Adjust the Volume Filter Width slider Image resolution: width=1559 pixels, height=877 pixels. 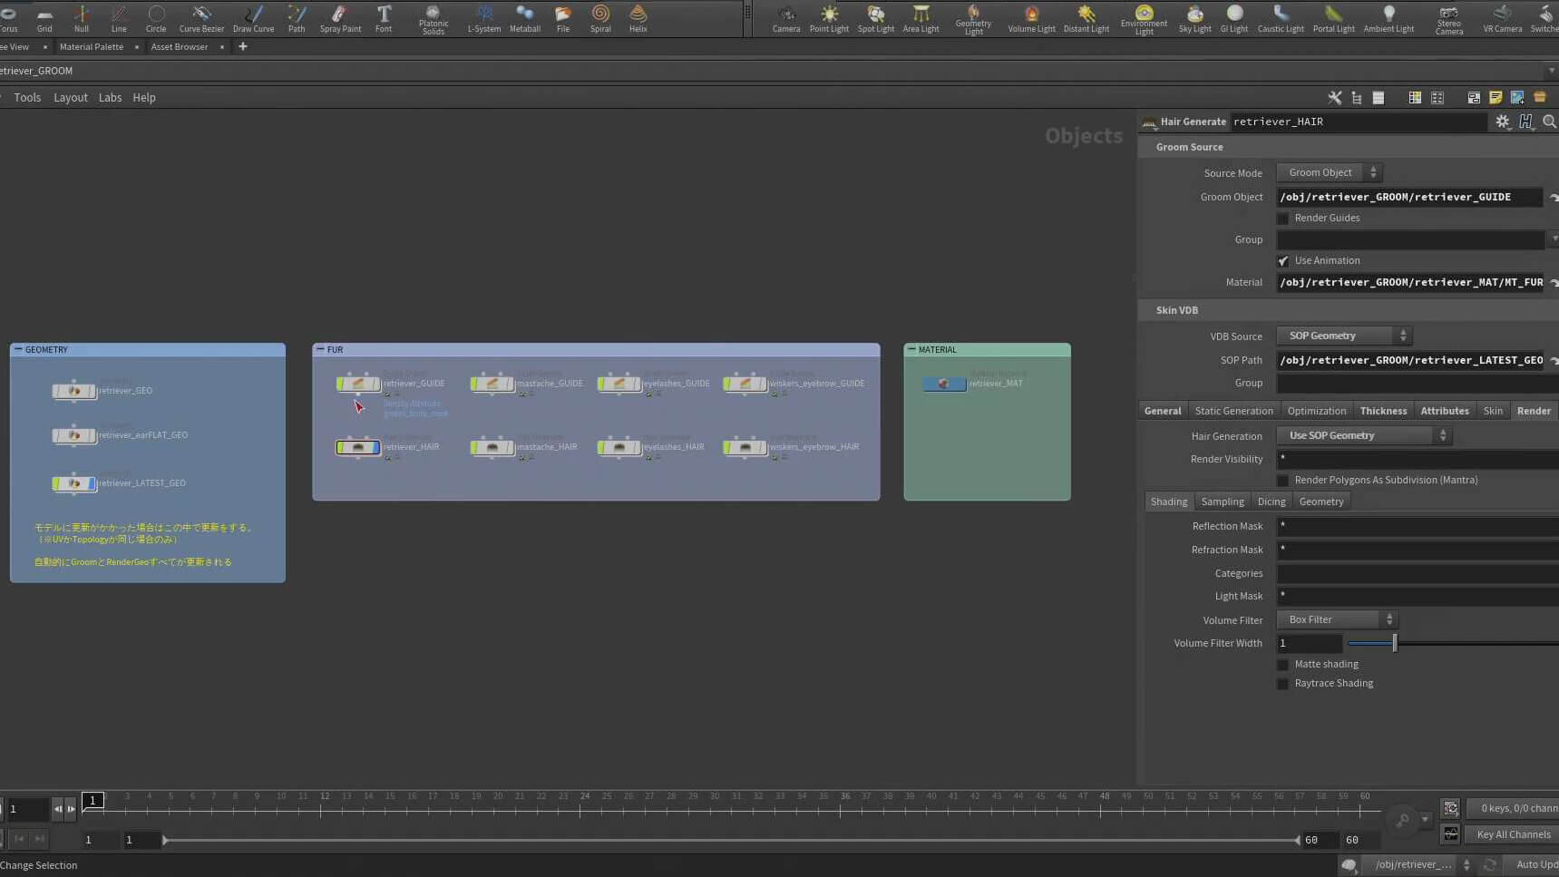[x=1395, y=643]
